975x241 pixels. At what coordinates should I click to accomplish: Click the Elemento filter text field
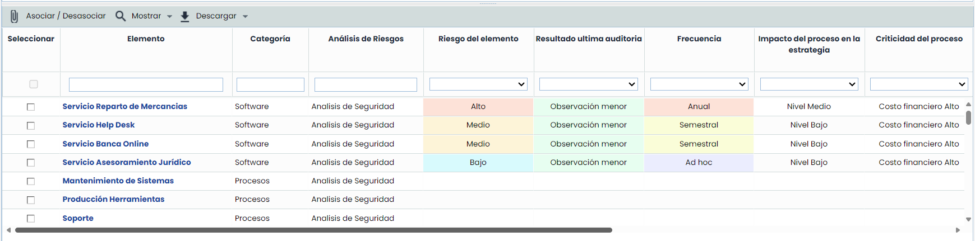coord(146,84)
